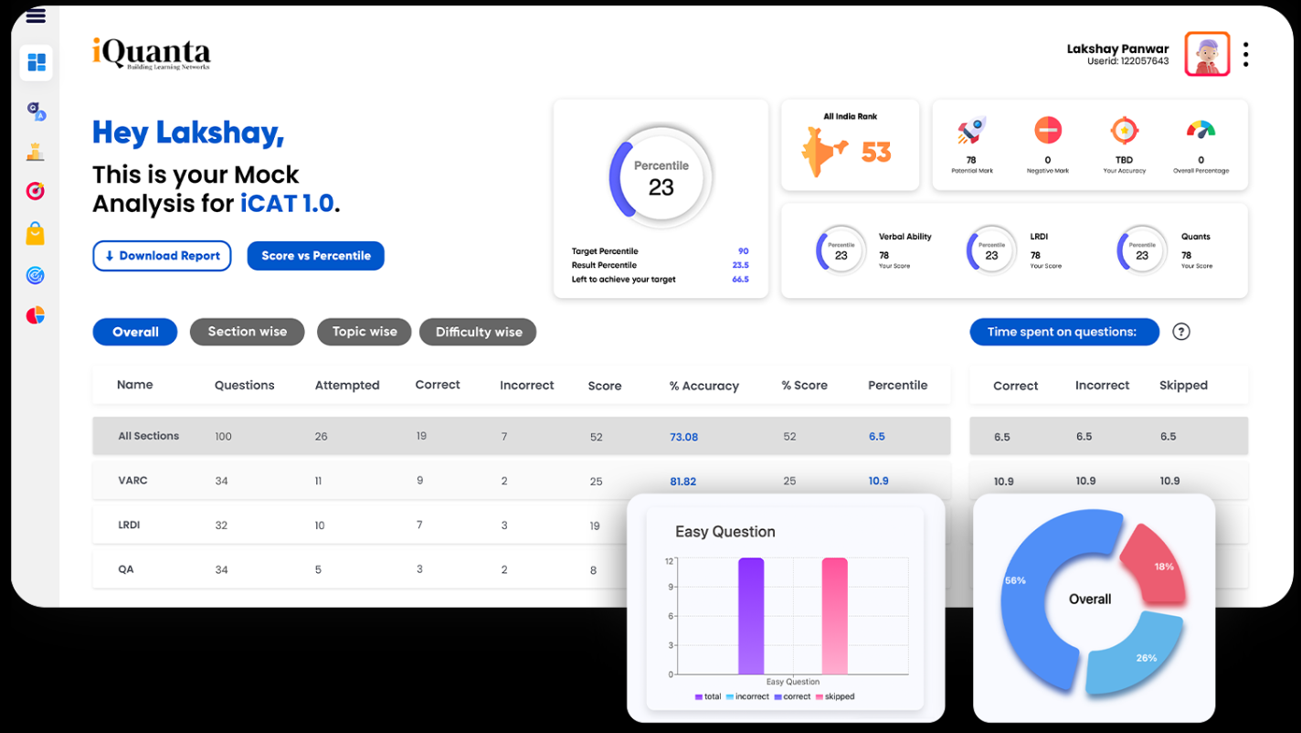This screenshot has width=1301, height=733.
Task: Switch to the Section wise tab
Action: (x=247, y=332)
